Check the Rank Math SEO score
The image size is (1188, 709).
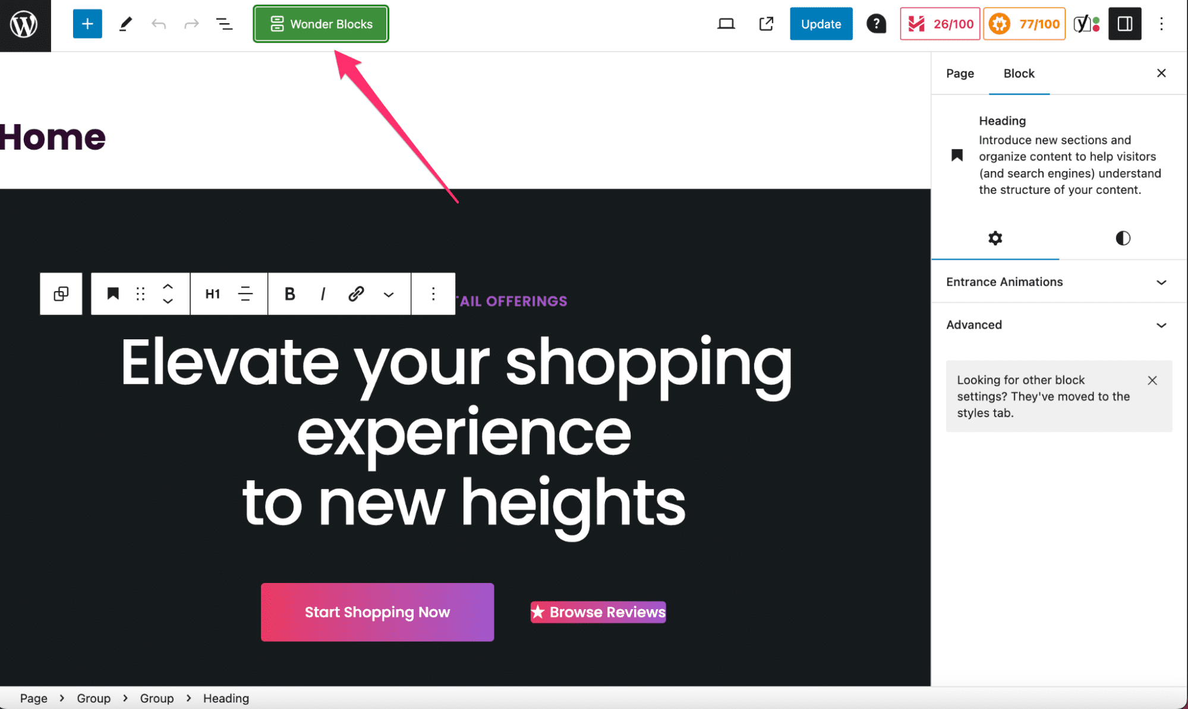coord(940,24)
